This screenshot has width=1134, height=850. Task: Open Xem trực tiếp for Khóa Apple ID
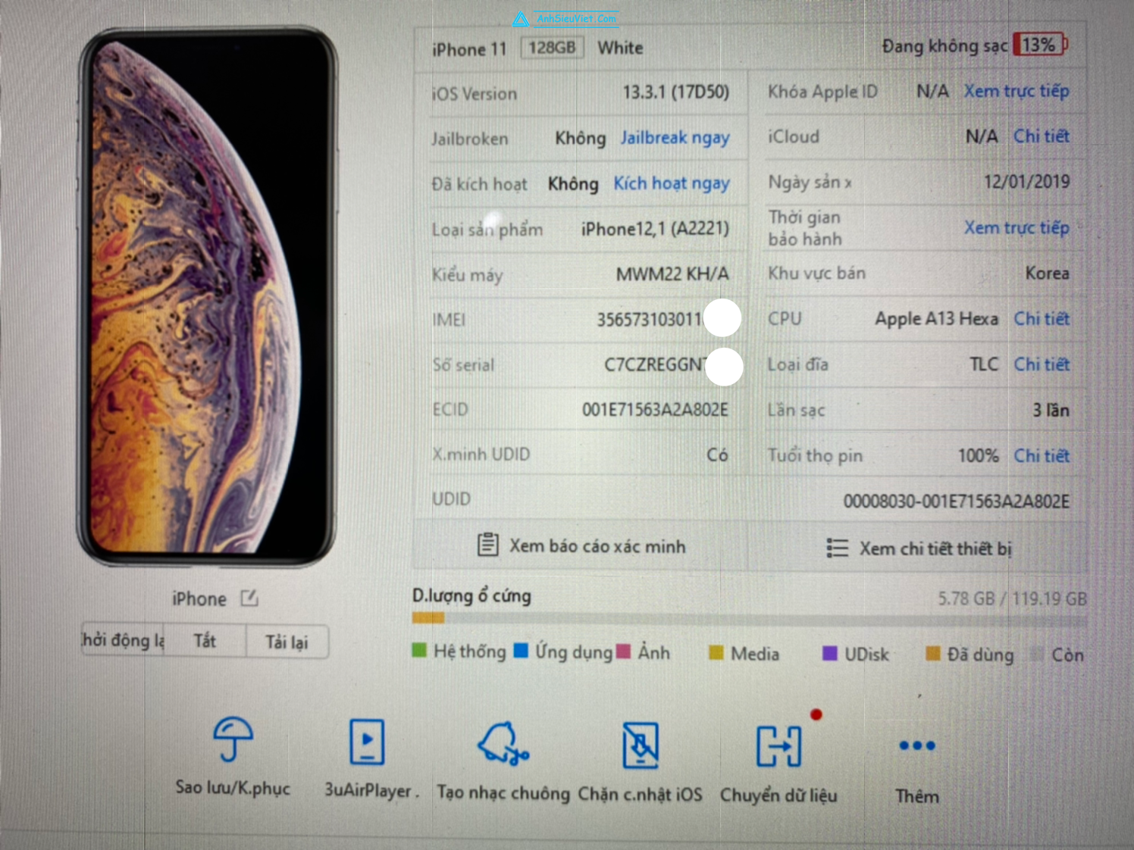pyautogui.click(x=1017, y=91)
